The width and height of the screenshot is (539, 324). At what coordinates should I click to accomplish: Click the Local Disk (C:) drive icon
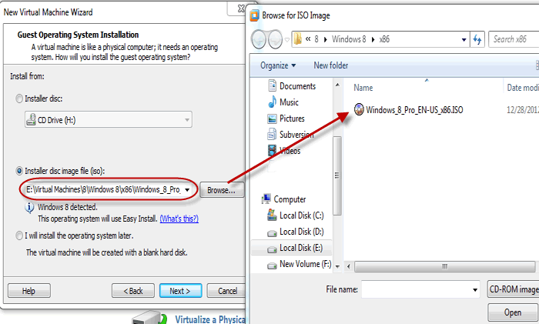coord(272,215)
